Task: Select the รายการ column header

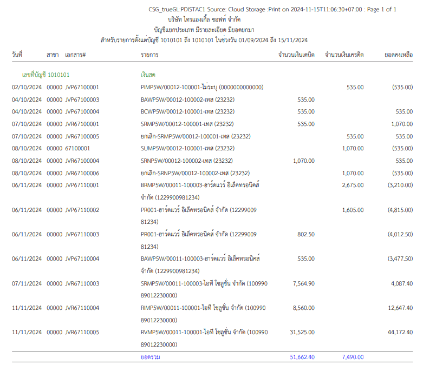Action: click(x=149, y=55)
